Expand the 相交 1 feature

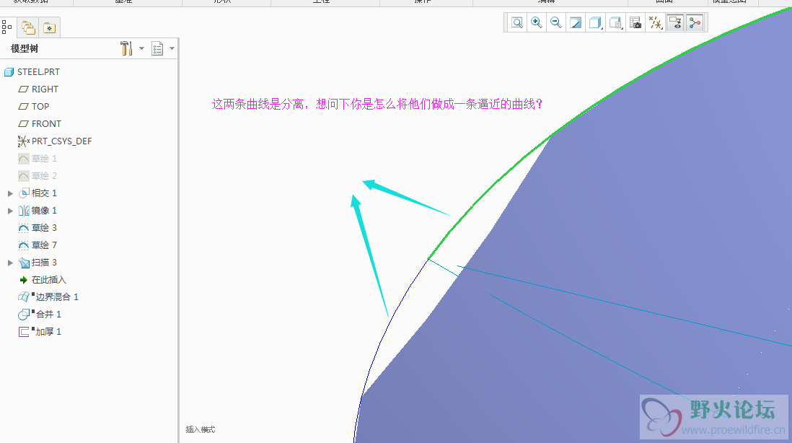tap(10, 193)
